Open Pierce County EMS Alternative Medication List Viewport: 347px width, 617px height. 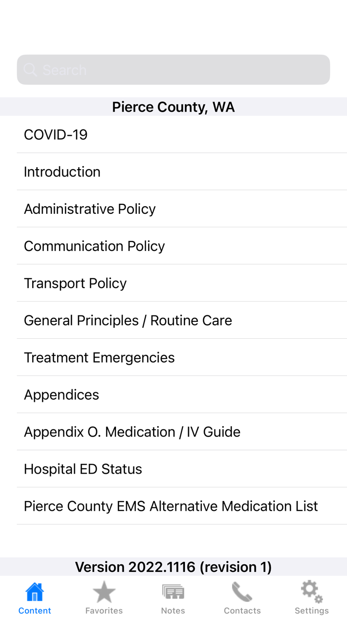(x=173, y=505)
